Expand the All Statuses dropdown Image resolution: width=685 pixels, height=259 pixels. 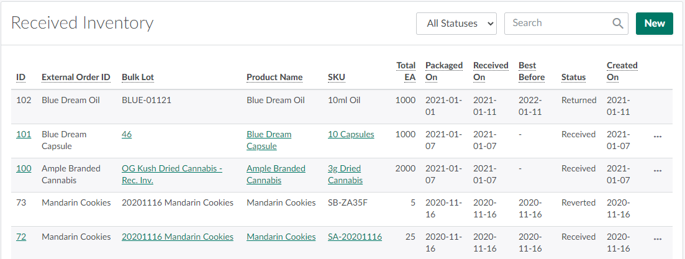coord(456,24)
